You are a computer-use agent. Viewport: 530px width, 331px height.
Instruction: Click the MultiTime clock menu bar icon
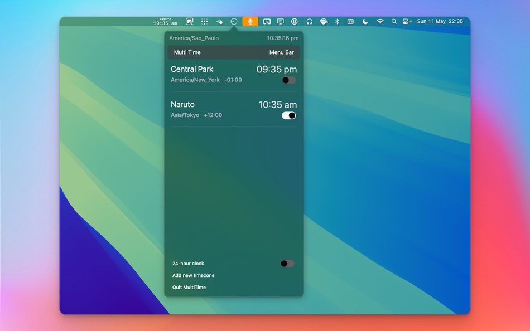coord(234,21)
